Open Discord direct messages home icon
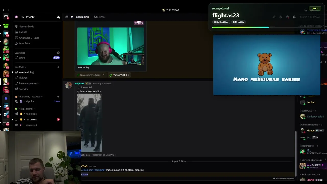The height and width of the screenshot is (184, 327). pos(6,16)
